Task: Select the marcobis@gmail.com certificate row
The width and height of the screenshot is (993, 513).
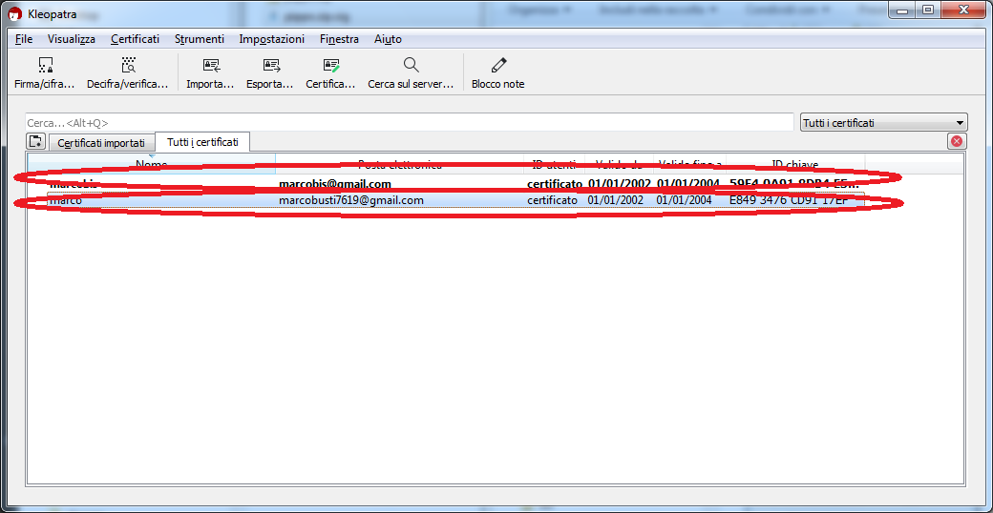Action: [334, 184]
